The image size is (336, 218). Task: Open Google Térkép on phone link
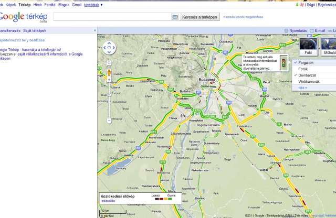pos(30,50)
